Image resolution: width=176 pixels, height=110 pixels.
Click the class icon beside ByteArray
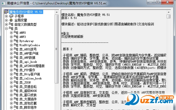click(16, 41)
